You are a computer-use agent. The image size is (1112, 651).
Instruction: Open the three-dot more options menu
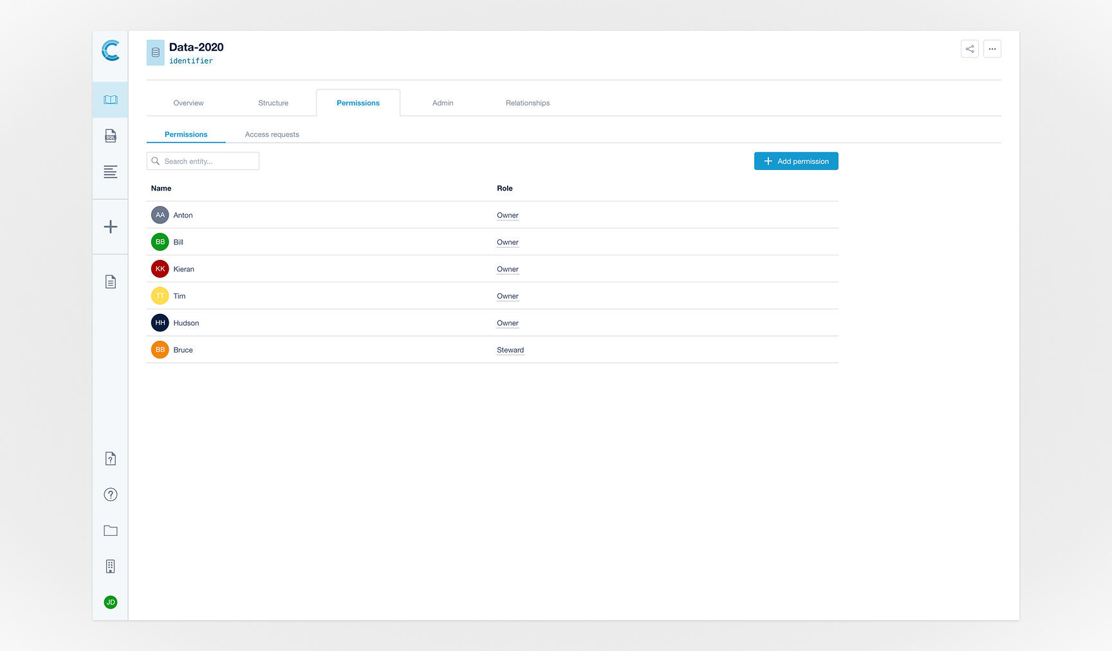click(x=992, y=48)
